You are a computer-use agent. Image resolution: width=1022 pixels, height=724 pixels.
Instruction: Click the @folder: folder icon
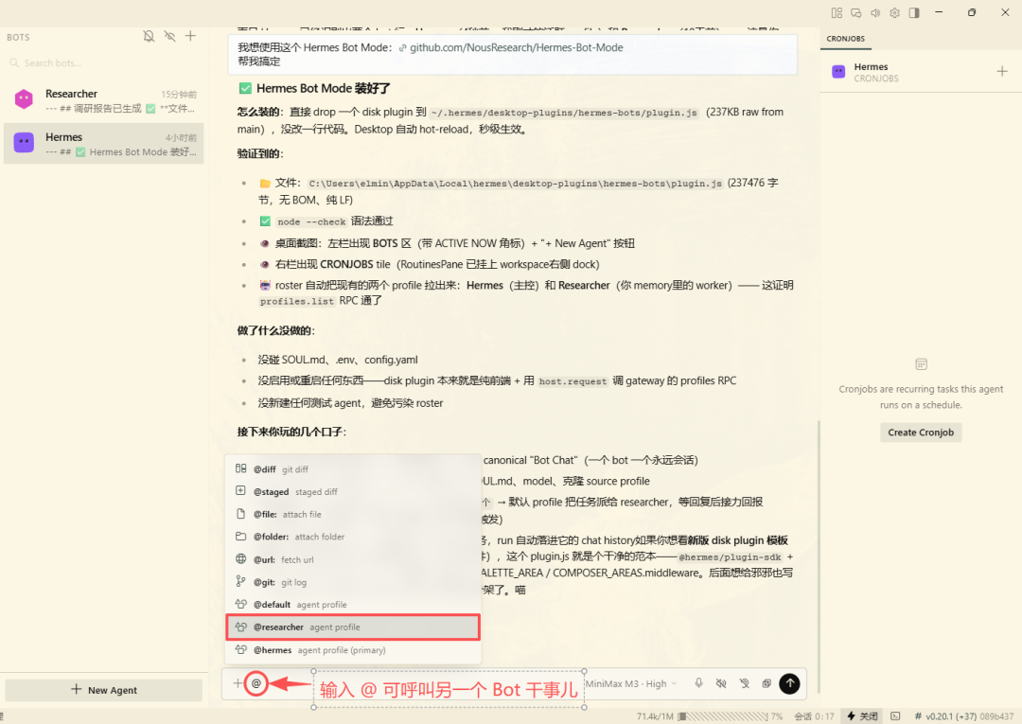pyautogui.click(x=240, y=537)
